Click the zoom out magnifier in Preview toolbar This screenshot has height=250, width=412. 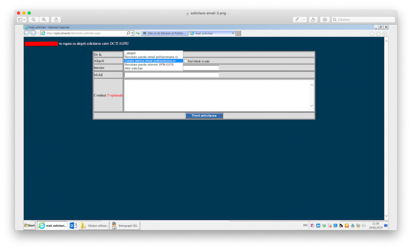pos(34,20)
